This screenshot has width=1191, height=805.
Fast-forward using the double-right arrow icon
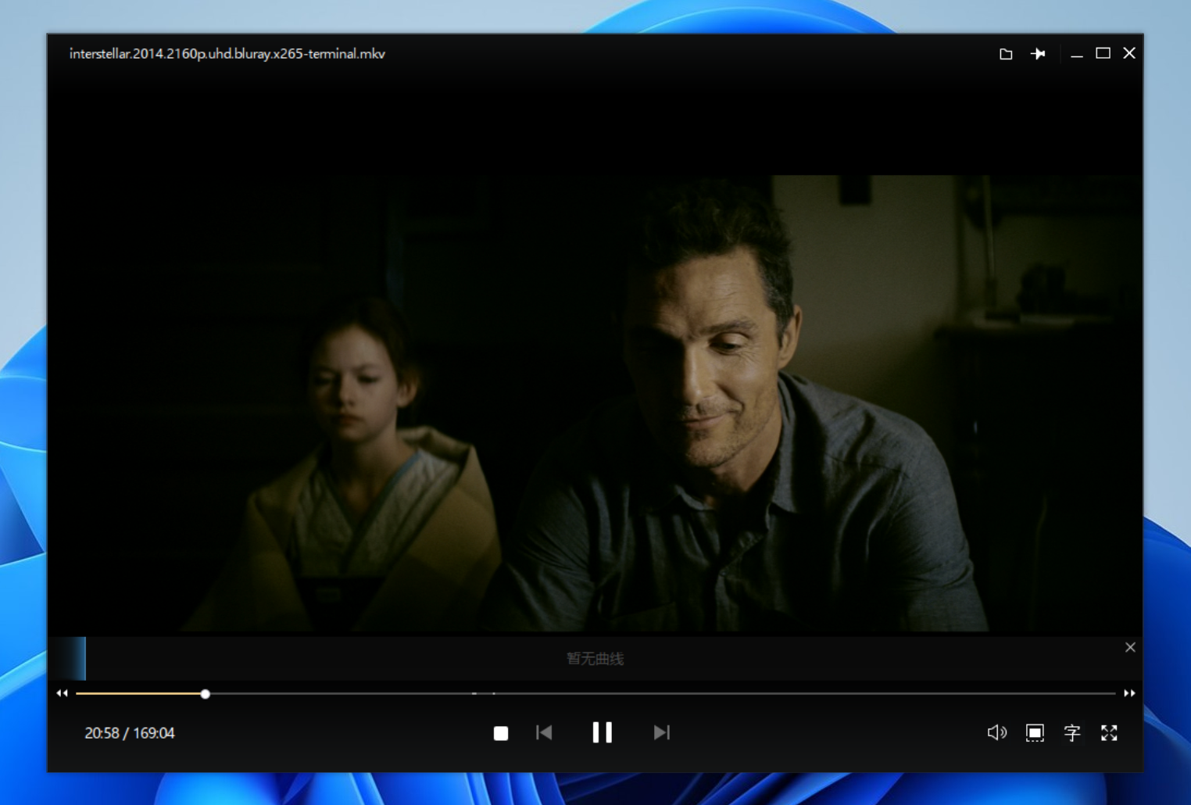(x=1129, y=693)
